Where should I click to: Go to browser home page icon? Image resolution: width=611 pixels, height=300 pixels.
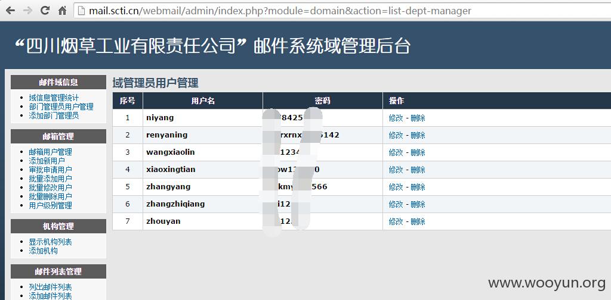click(x=62, y=11)
